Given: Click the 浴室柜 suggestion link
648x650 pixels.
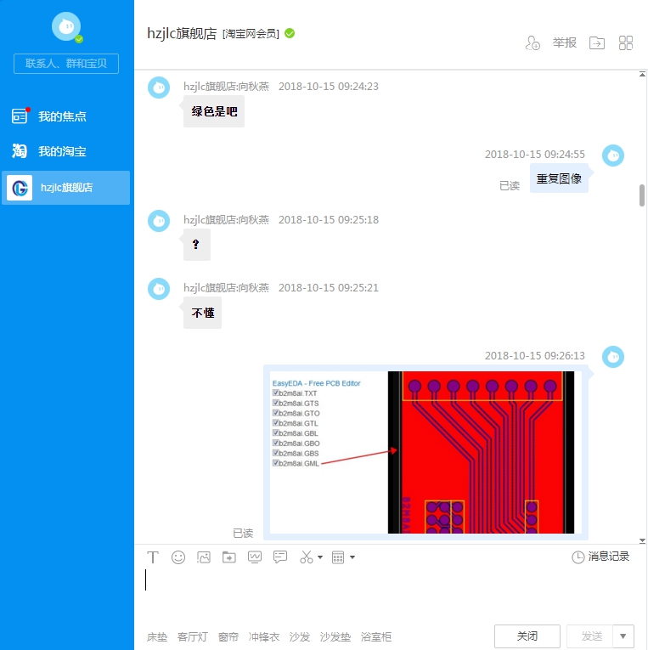Looking at the screenshot, I should (375, 636).
